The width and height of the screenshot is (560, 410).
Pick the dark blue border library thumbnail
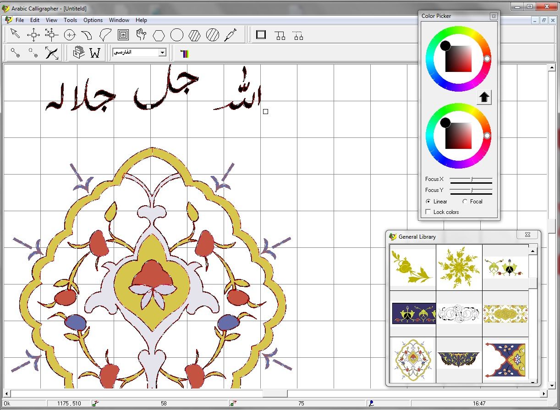(413, 313)
